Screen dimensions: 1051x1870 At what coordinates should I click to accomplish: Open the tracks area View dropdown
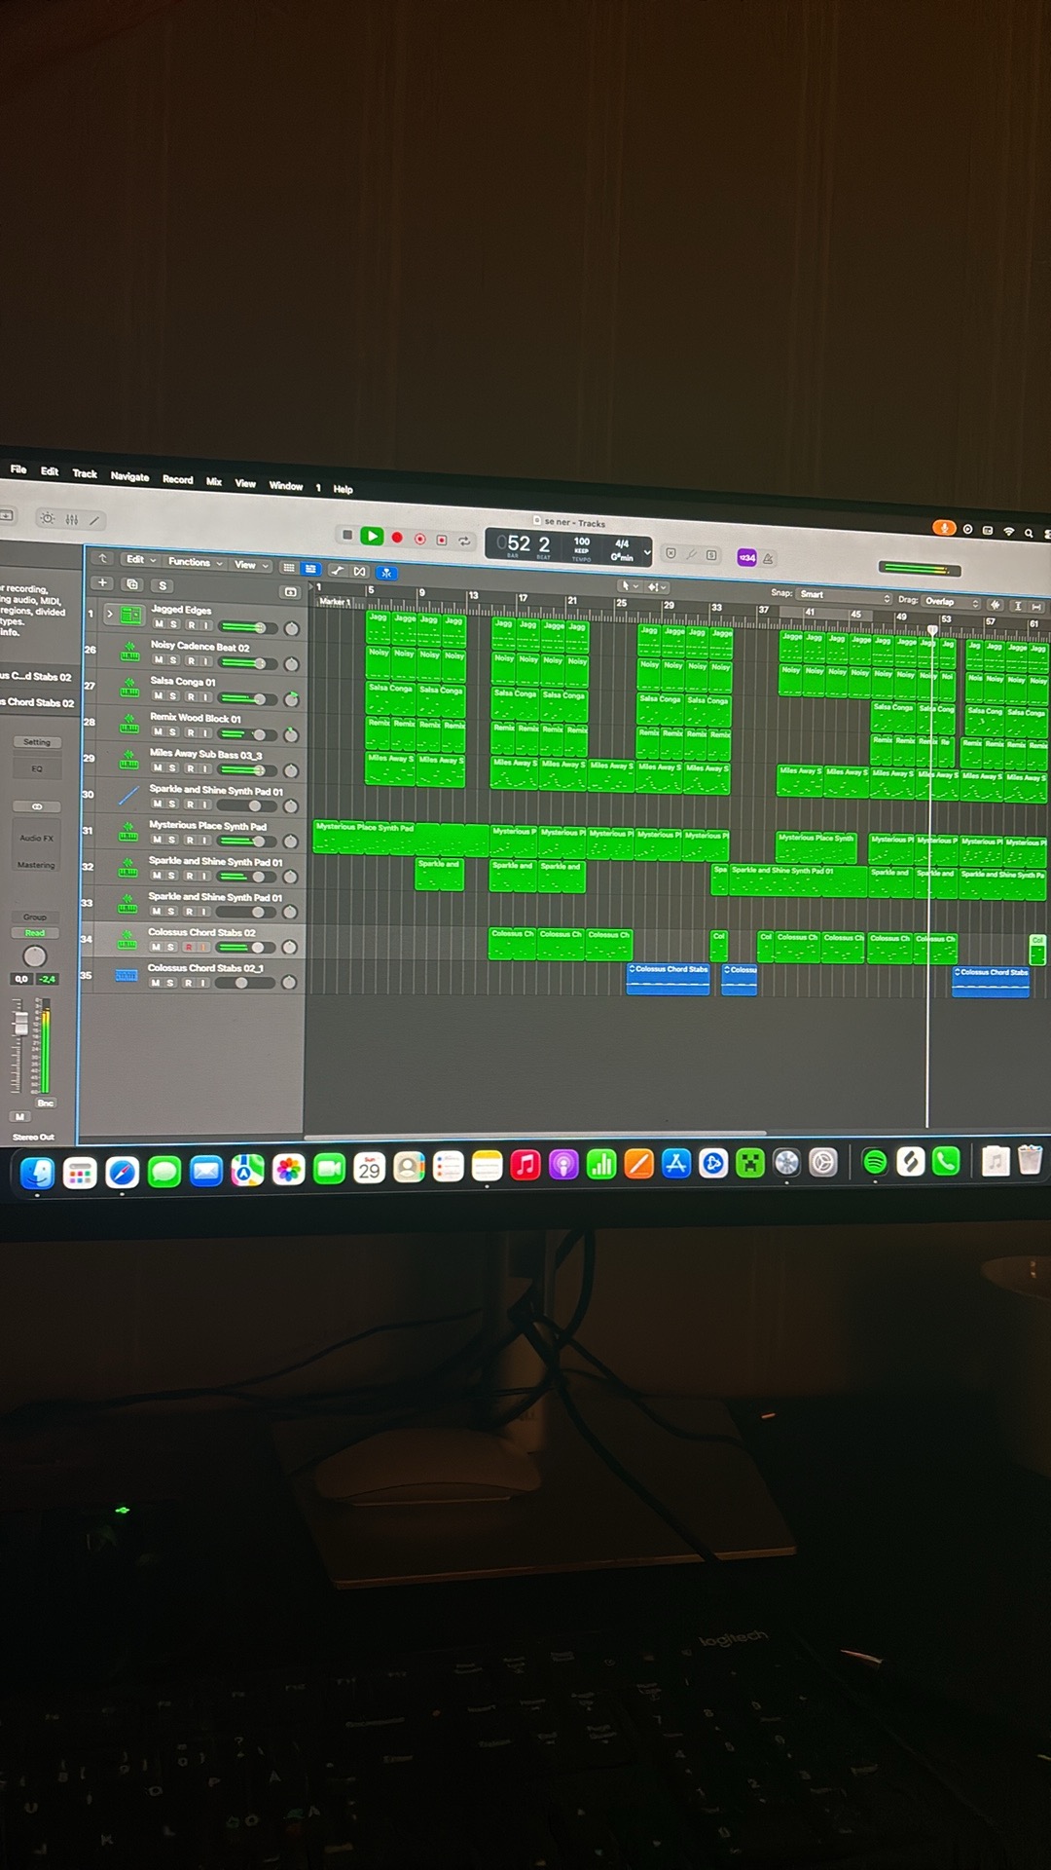tap(251, 565)
